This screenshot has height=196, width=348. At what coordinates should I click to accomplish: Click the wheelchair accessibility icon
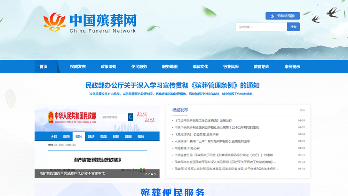[272, 16]
